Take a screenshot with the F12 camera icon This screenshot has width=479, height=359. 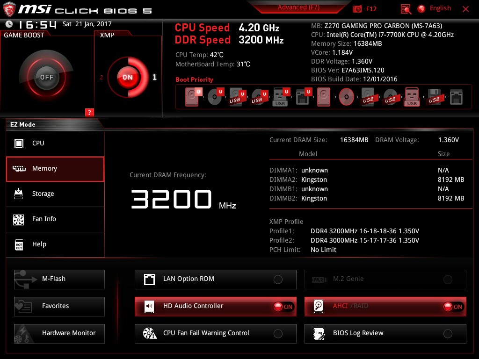pos(357,9)
